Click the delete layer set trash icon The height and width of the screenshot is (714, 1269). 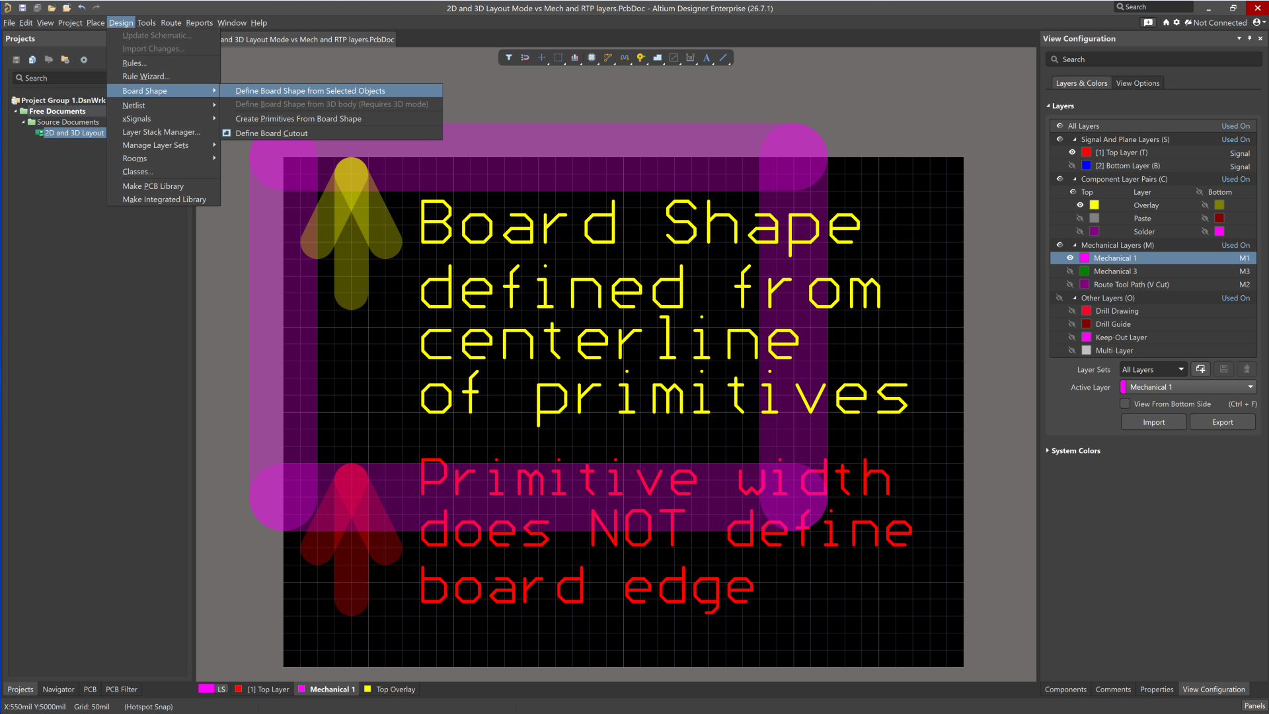point(1247,369)
